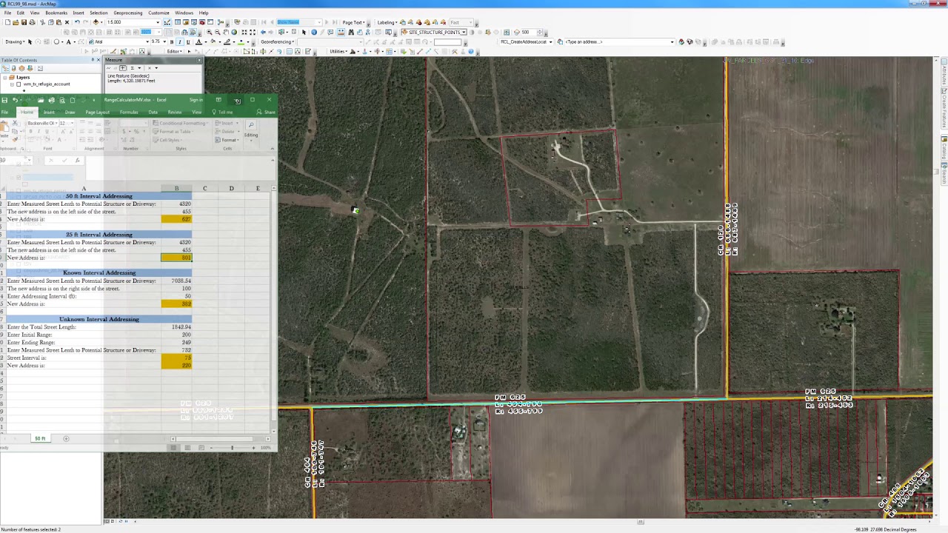Toggle the Bold button on Draw toolbar

pyautogui.click(x=172, y=42)
